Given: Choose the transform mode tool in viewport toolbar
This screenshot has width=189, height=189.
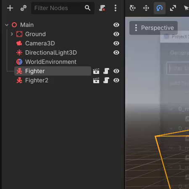Looking at the screenshot, I should pyautogui.click(x=132, y=8).
